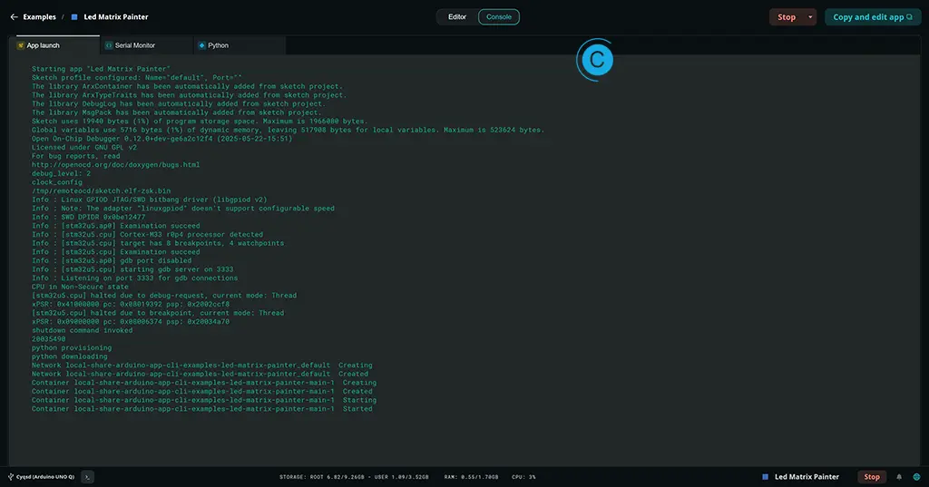Click the 'CPU in Non-Secure state' line
This screenshot has height=487, width=929.
[80, 287]
